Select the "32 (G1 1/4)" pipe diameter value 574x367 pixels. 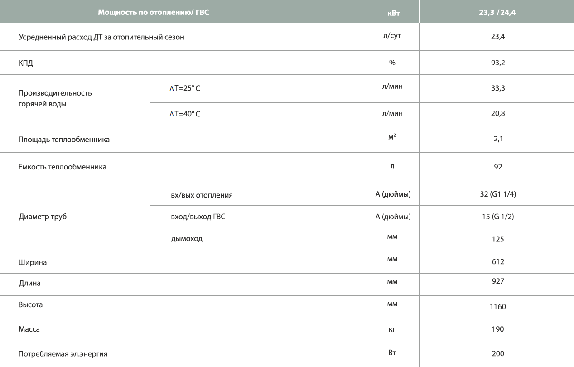[x=497, y=194]
